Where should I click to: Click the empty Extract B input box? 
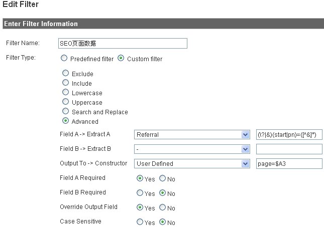tap(289, 149)
